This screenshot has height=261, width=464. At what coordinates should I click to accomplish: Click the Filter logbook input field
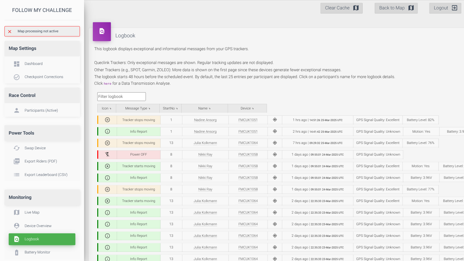(121, 97)
